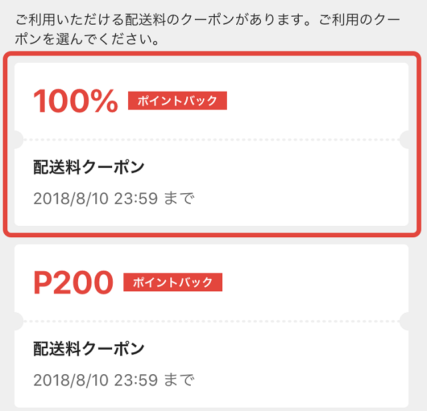Select the 100% point-back shipping coupon

pyautogui.click(x=211, y=144)
